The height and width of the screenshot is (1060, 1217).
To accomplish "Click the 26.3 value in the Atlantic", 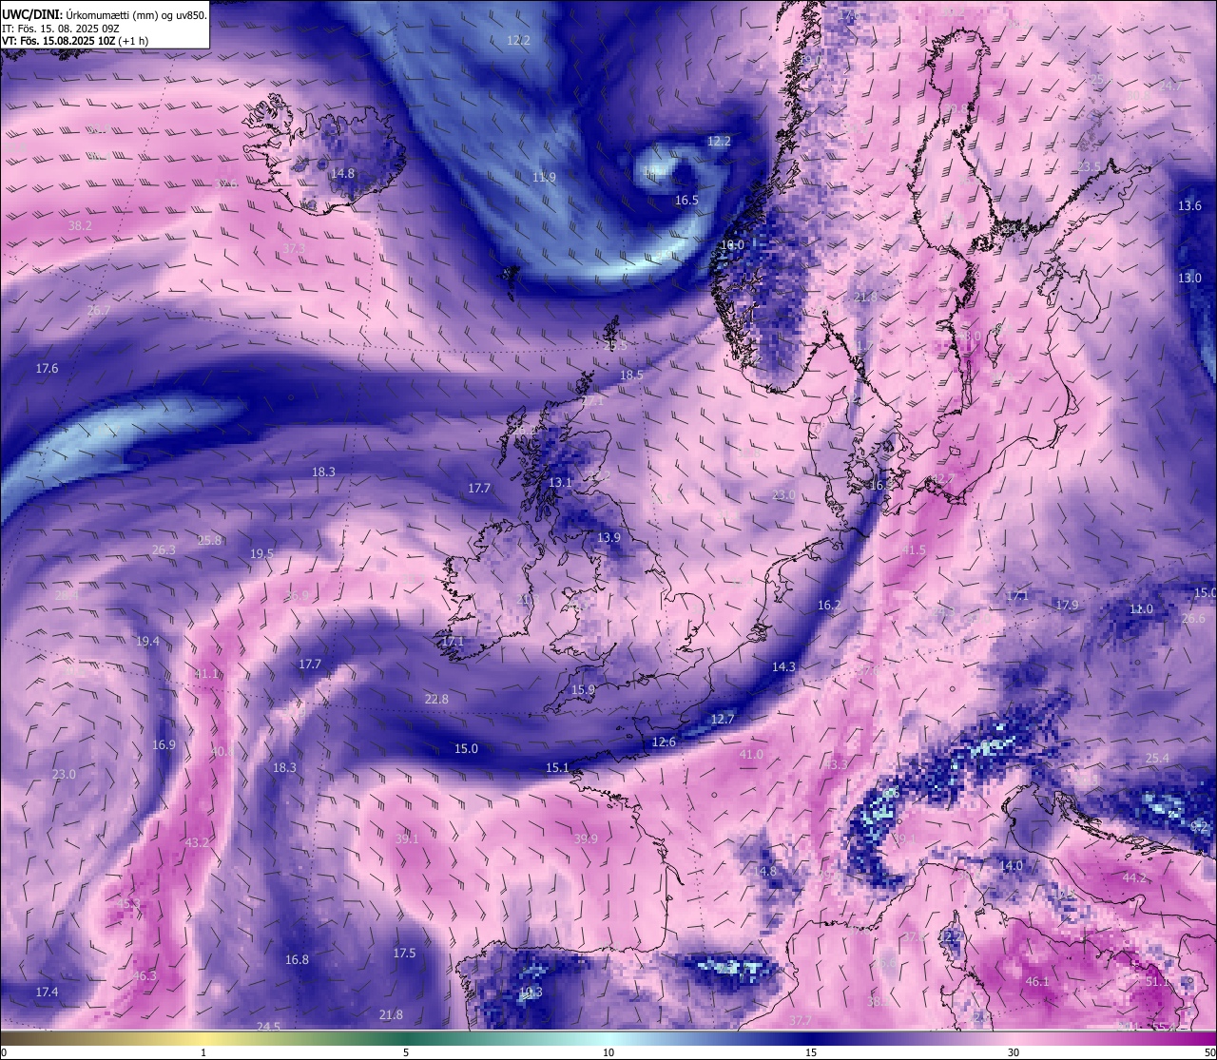I will tap(164, 549).
